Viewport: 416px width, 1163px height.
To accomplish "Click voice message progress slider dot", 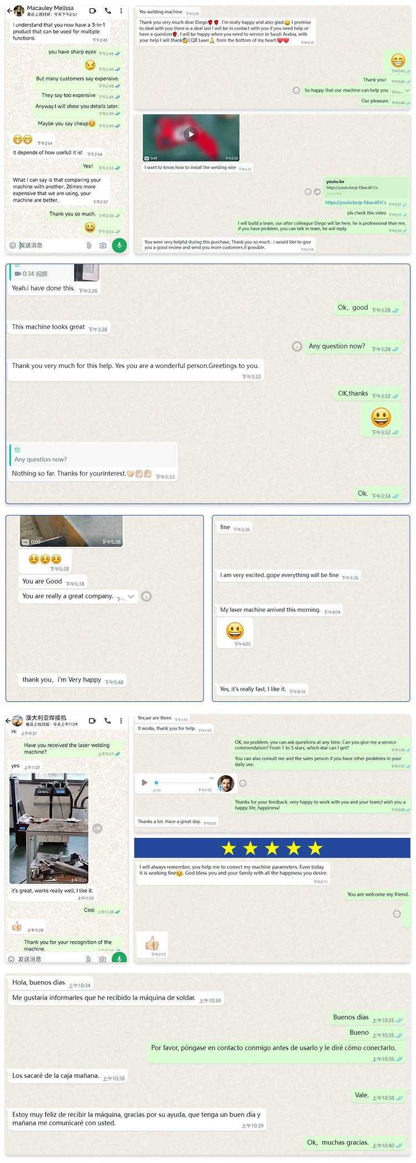I will (156, 783).
